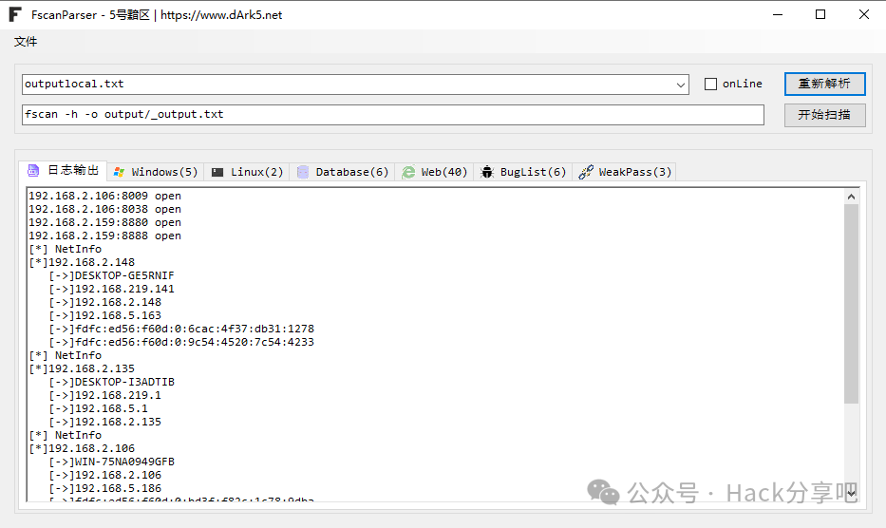Select the 日志输出 tab
886x528 pixels.
[64, 171]
